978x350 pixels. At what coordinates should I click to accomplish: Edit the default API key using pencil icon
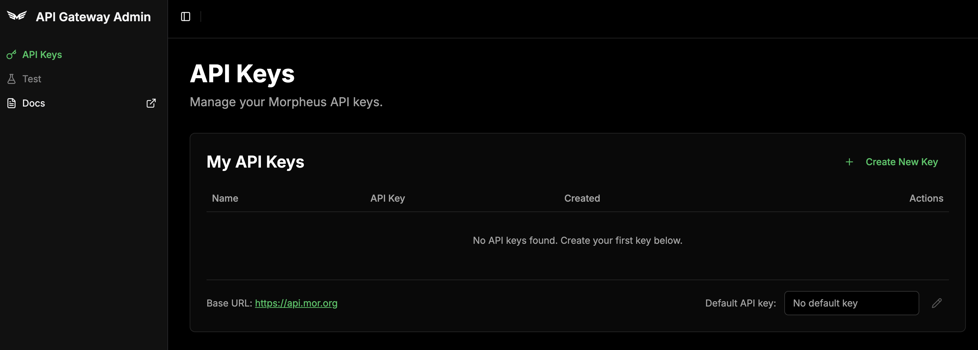tap(937, 303)
